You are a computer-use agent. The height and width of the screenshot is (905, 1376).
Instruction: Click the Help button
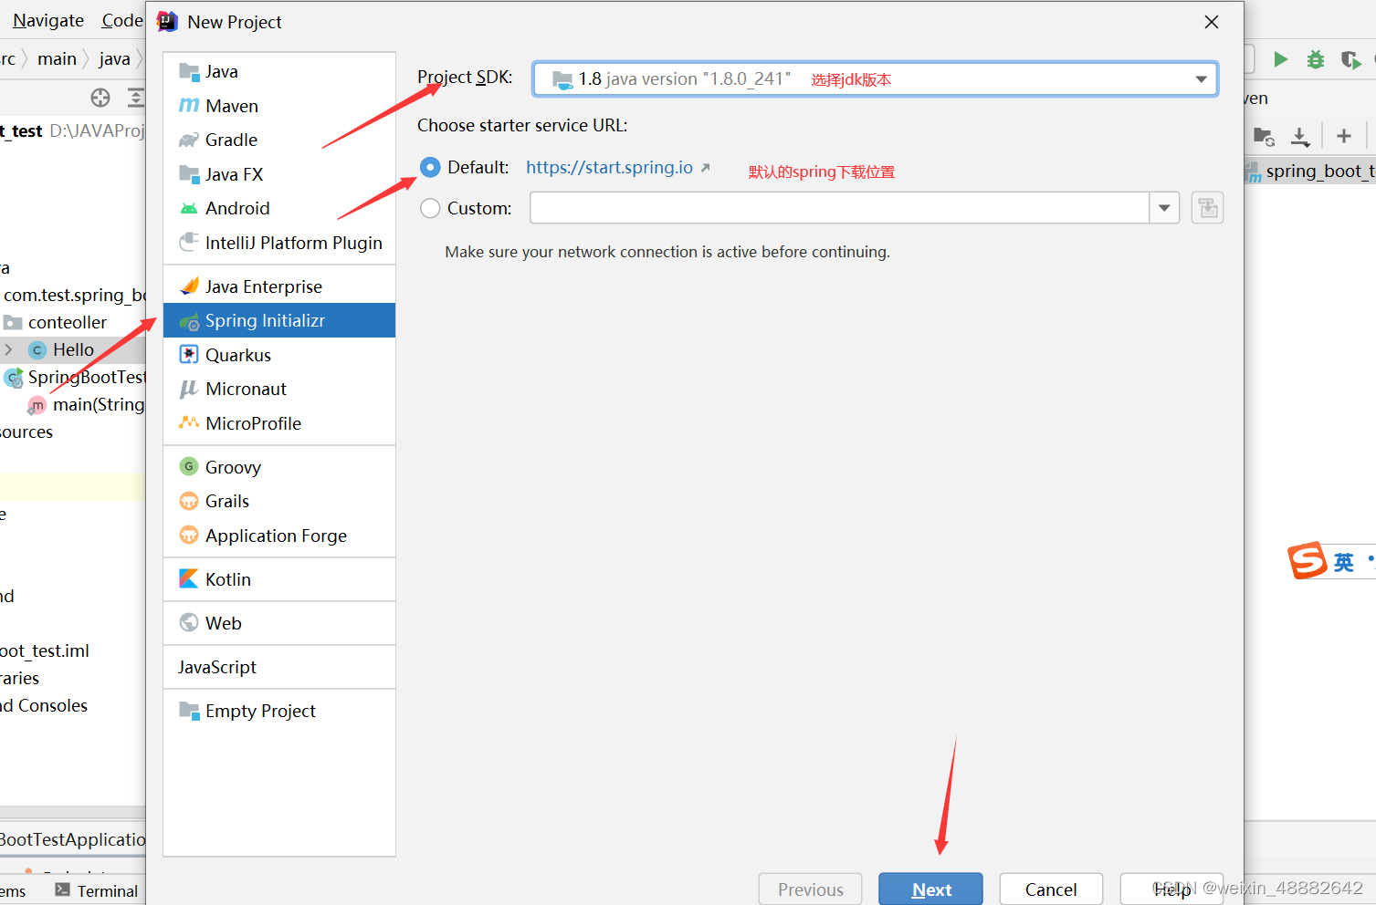[x=1171, y=889]
